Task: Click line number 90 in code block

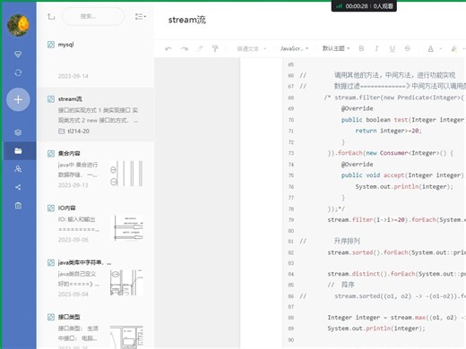Action: click(x=291, y=340)
